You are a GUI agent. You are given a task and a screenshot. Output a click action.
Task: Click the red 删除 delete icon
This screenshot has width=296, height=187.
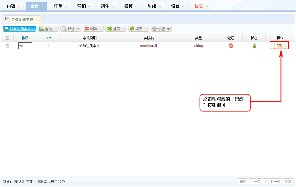[x=87, y=29]
